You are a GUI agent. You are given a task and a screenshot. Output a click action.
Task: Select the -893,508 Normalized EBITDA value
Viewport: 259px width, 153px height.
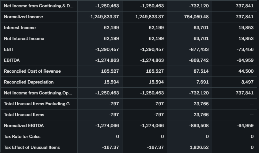click(x=199, y=125)
